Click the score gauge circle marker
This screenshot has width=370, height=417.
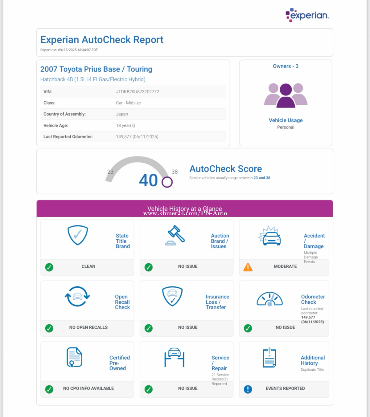[167, 182]
